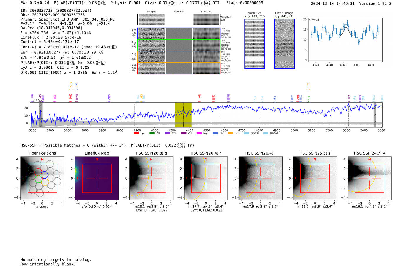
Task: Open the HSC SSP(26.4) i image
Action: tap(260, 178)
